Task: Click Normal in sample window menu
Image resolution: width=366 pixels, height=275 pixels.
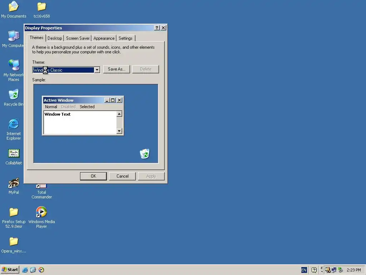Action: [x=51, y=107]
